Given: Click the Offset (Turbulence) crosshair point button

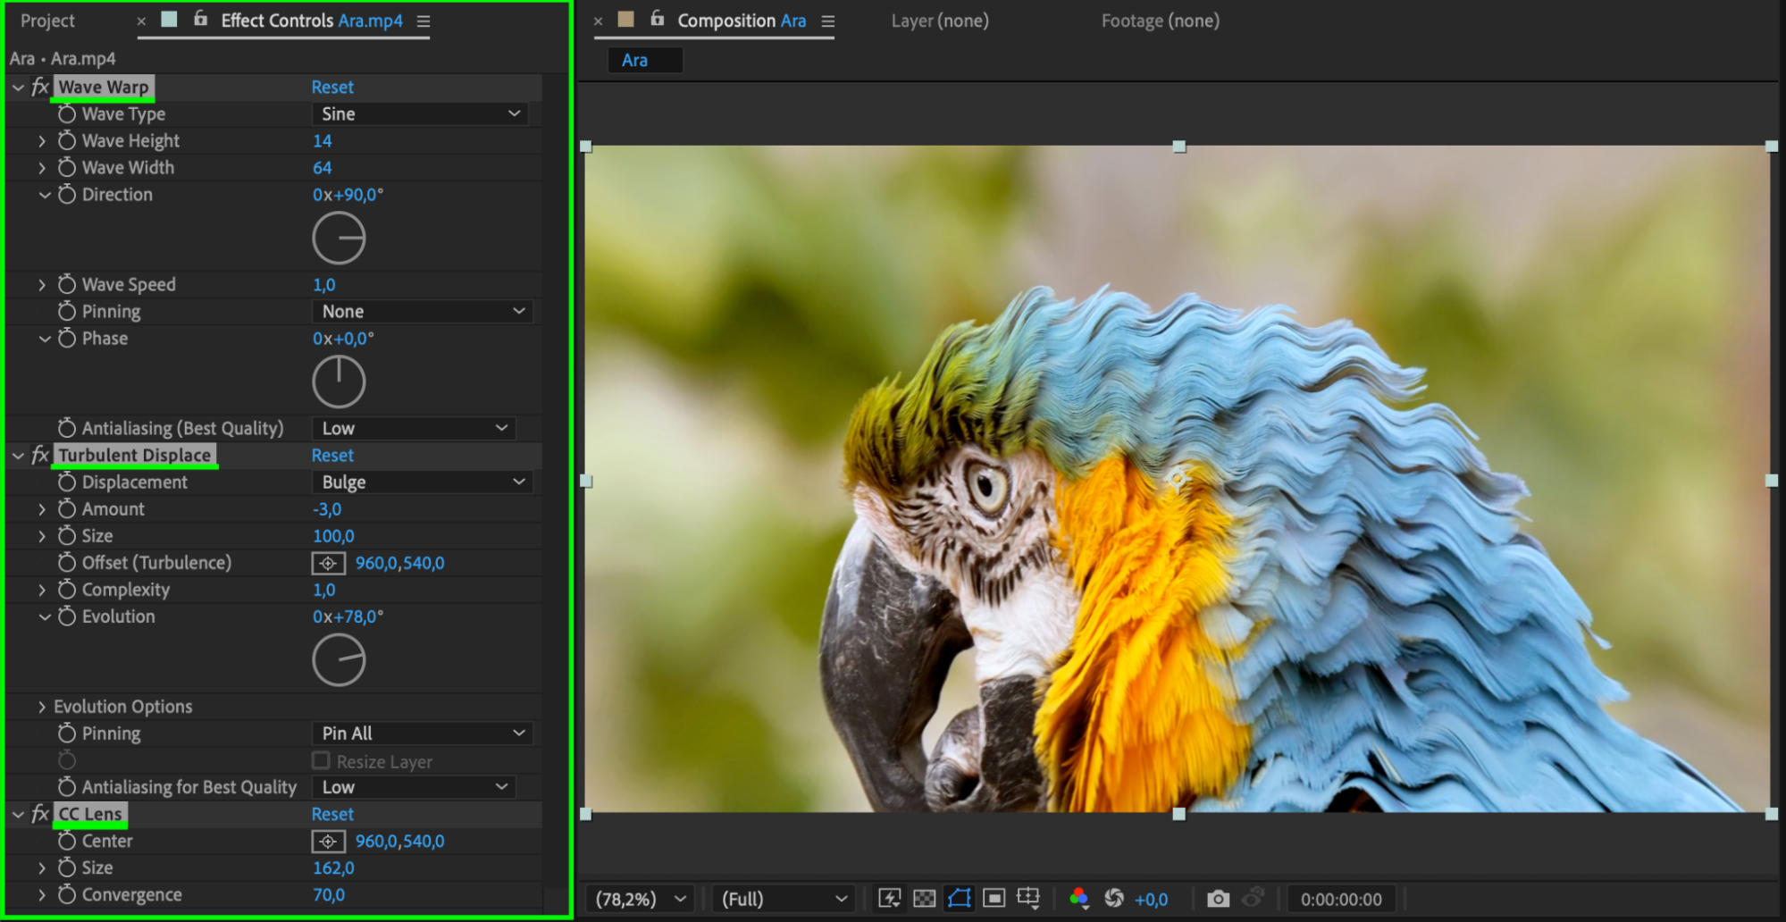Looking at the screenshot, I should [328, 564].
